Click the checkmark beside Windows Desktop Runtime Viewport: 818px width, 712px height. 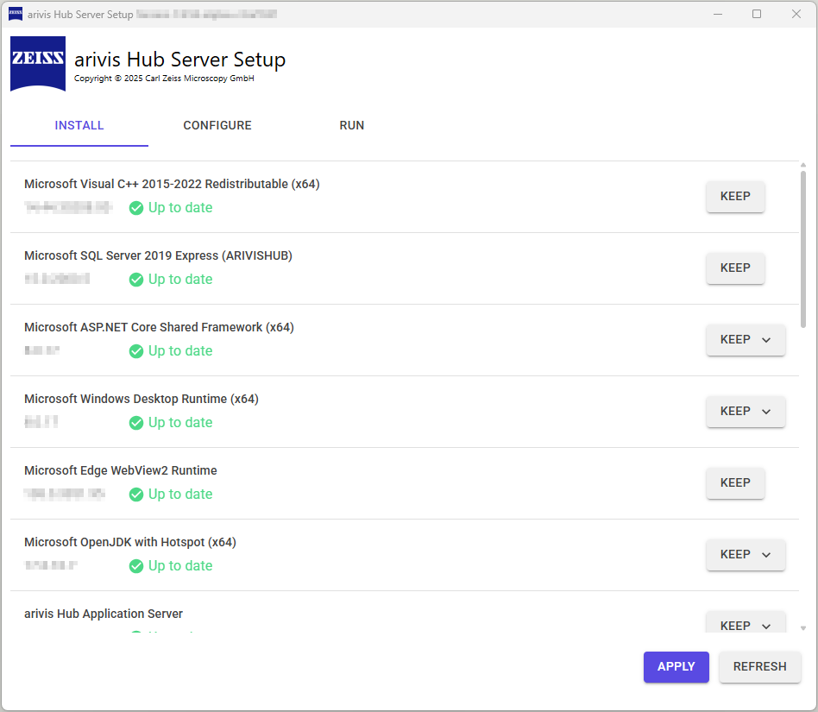click(x=136, y=422)
